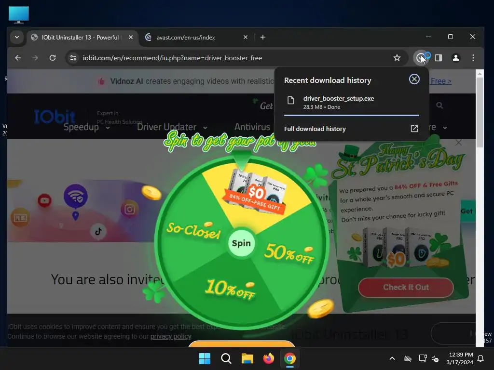494x370 pixels.
Task: Open Chrome three-dot menu
Action: pos(473,58)
